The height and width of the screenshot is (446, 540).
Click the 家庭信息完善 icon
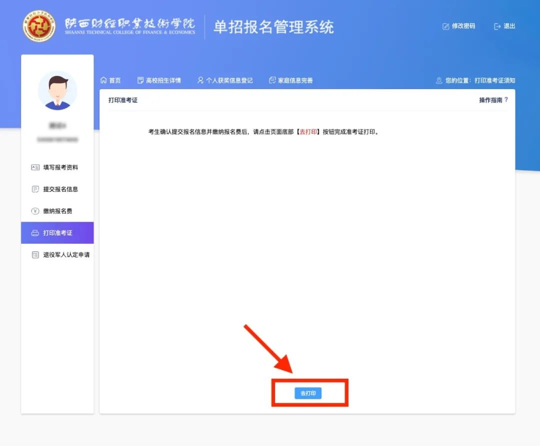pyautogui.click(x=272, y=80)
